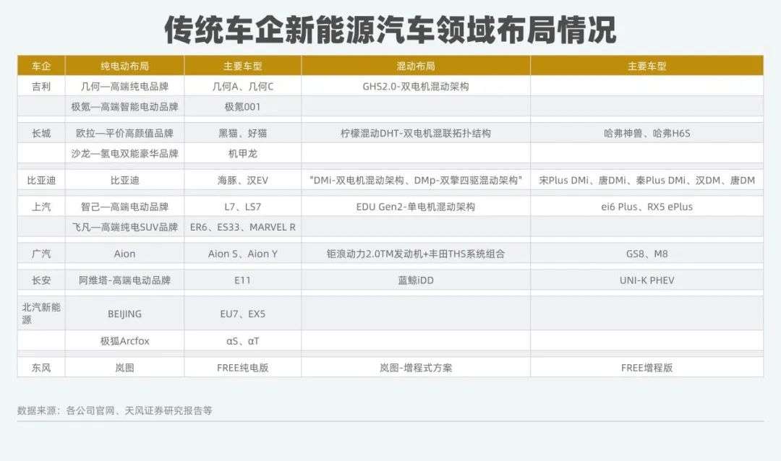Viewport: 781px width, 461px height.
Task: Click the 混动布局 column header
Action: [415, 66]
